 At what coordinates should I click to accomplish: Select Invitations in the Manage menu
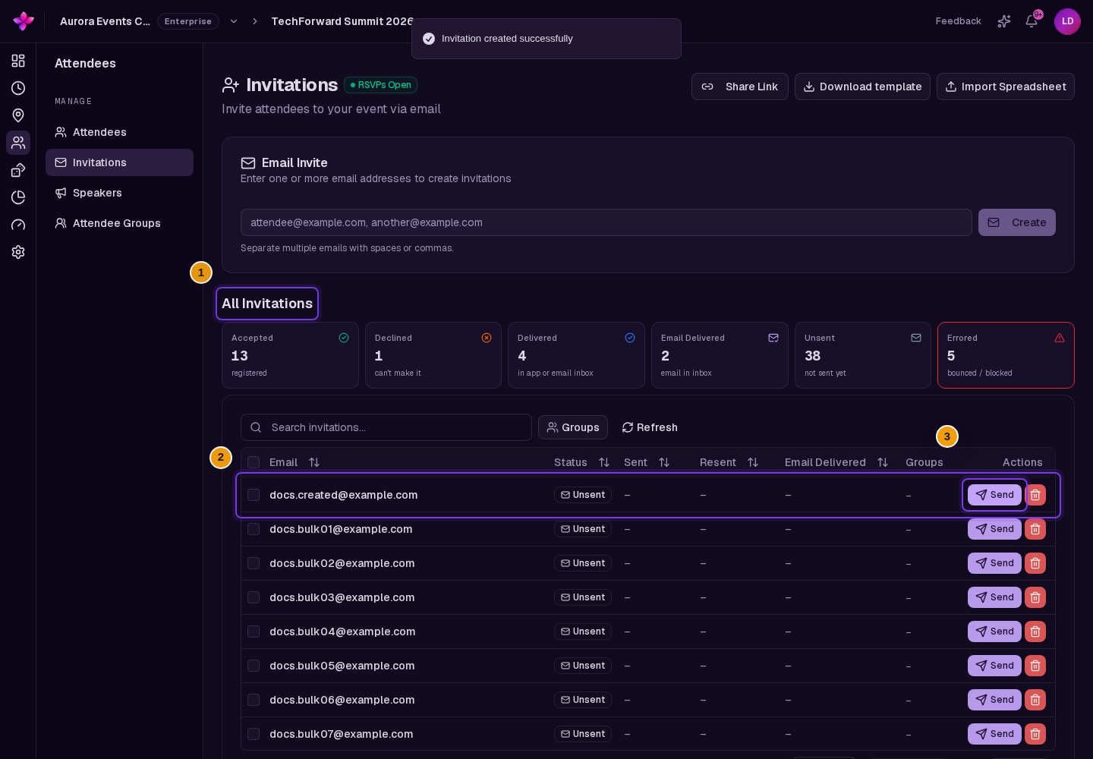119,162
